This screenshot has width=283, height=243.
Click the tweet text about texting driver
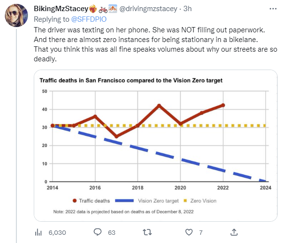(155, 44)
